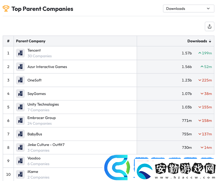Screen dimensions: 219x181
Task: Click the SayGames company building icon
Action: 21,94
